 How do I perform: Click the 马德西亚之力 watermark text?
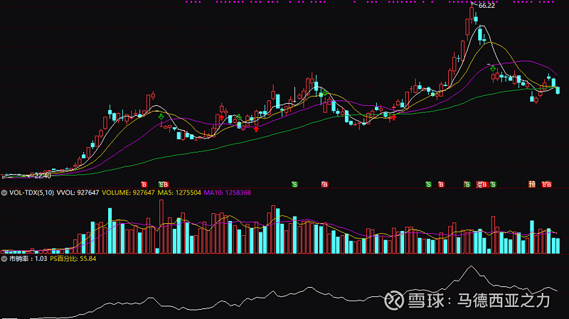tap(504, 301)
